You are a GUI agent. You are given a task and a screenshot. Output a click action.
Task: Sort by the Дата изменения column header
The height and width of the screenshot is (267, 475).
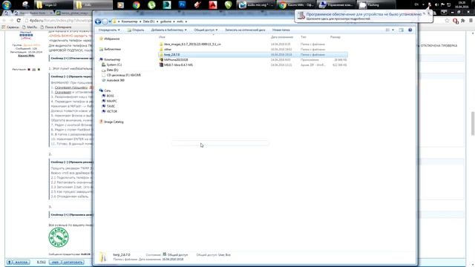(x=282, y=37)
